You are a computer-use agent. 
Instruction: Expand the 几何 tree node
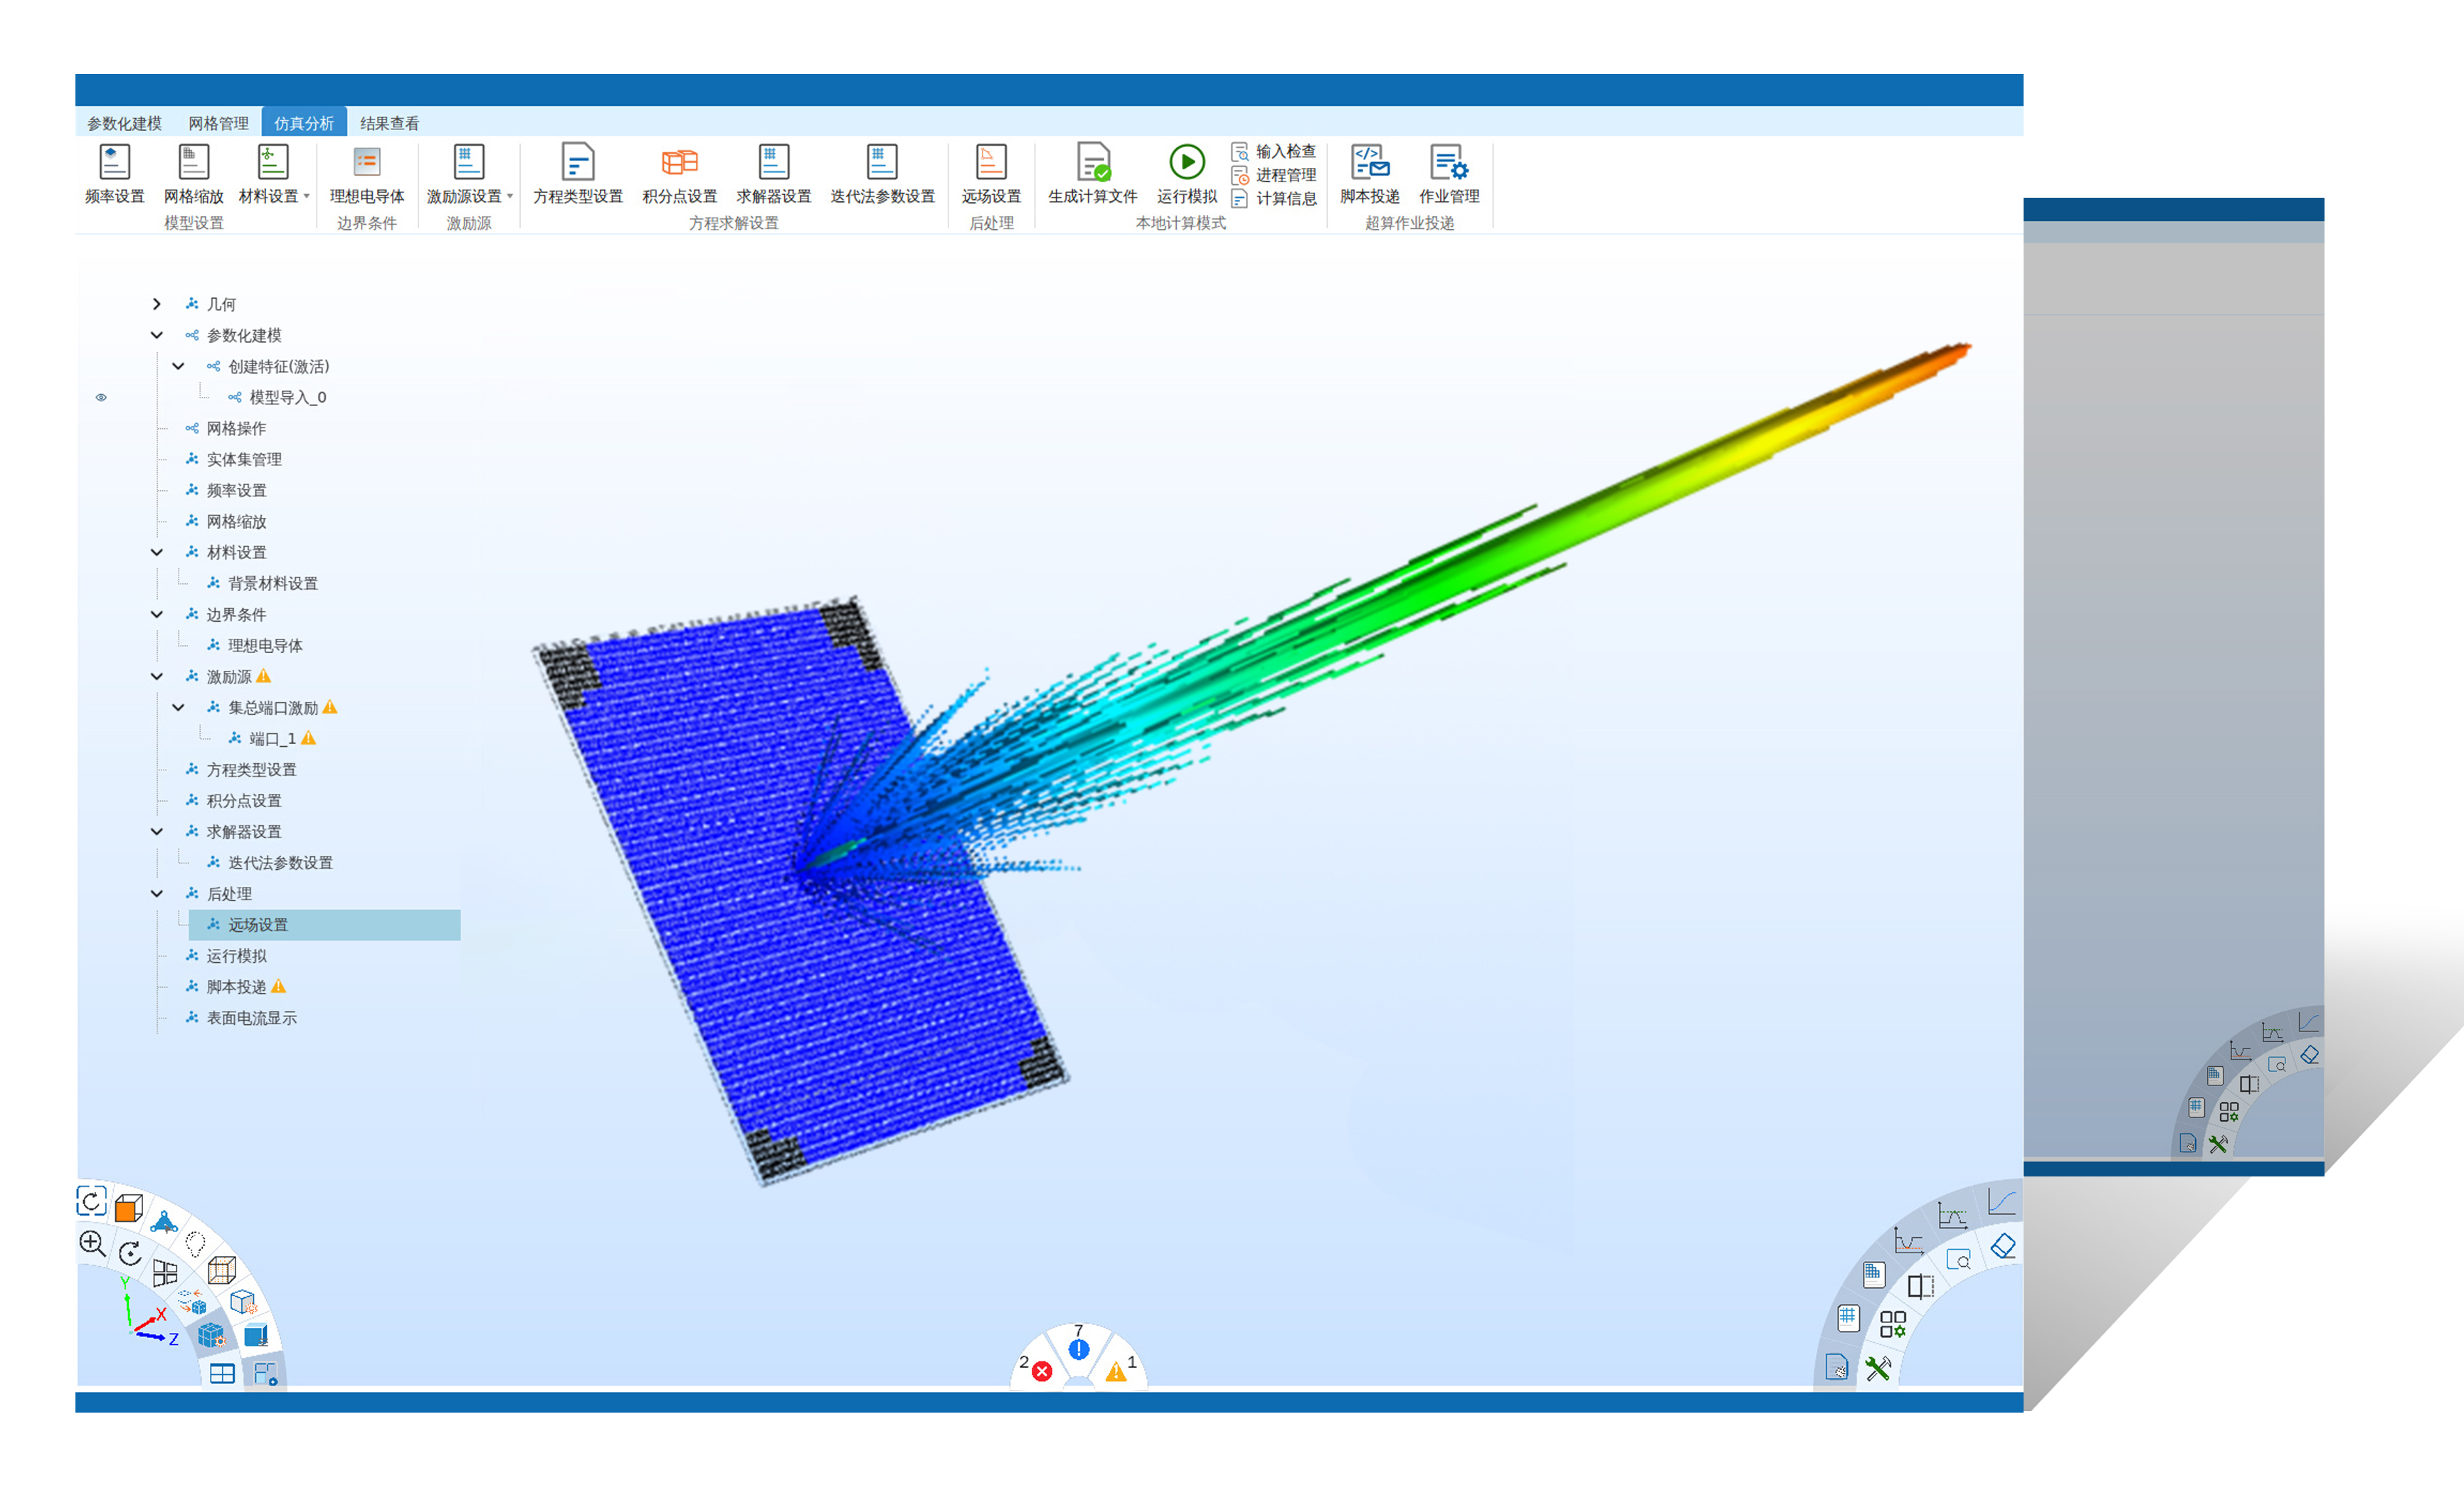pyautogui.click(x=156, y=304)
